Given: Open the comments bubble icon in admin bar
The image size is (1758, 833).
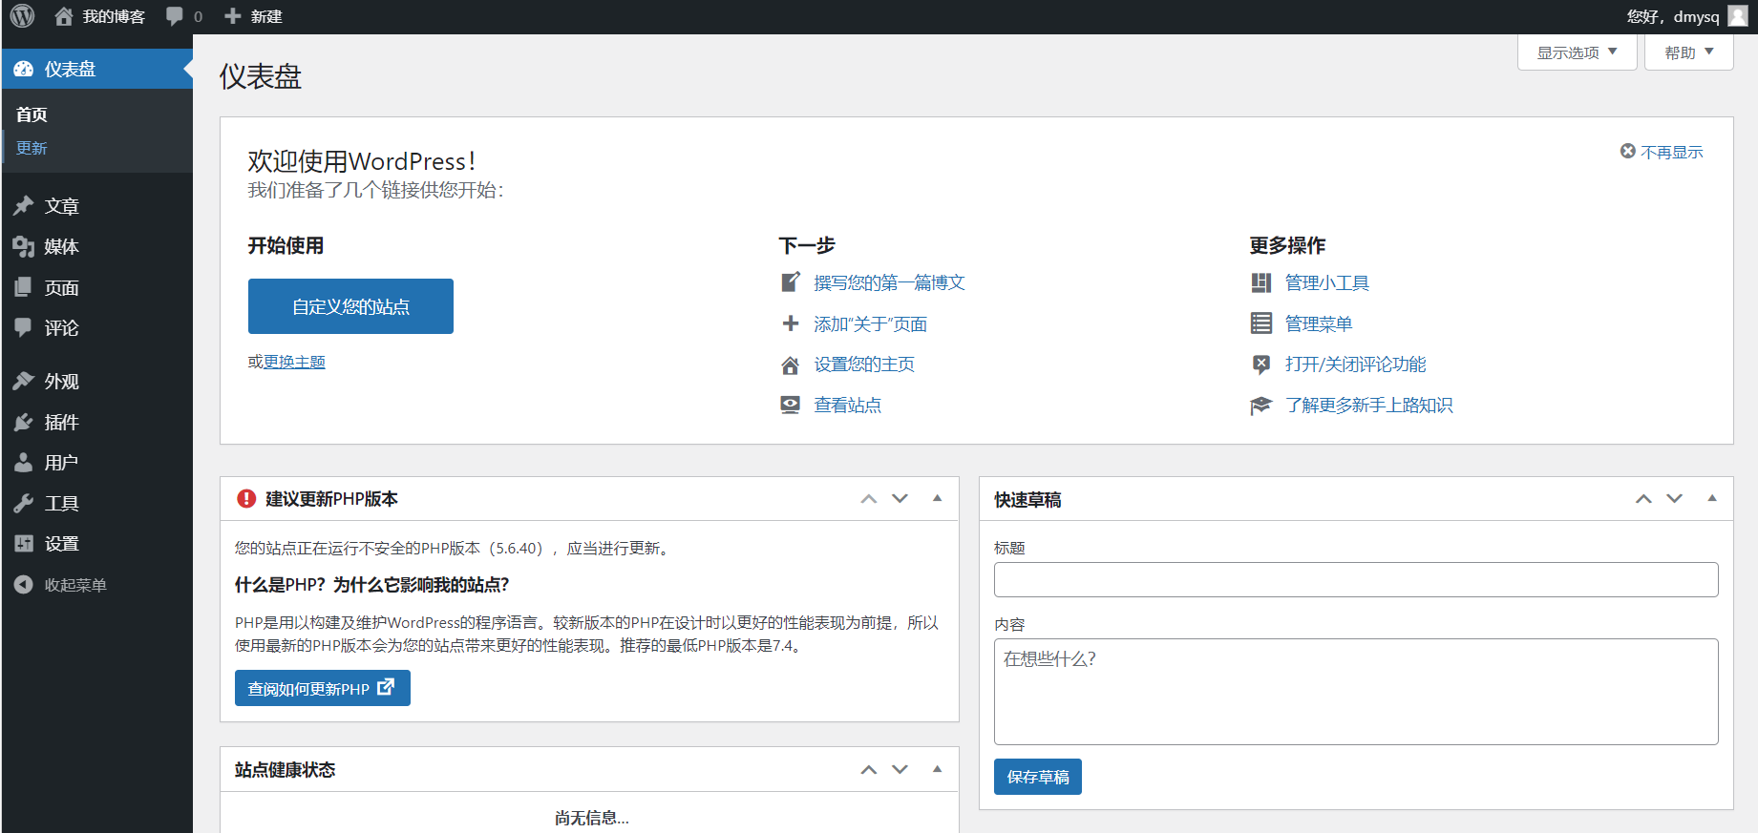Looking at the screenshot, I should [174, 16].
